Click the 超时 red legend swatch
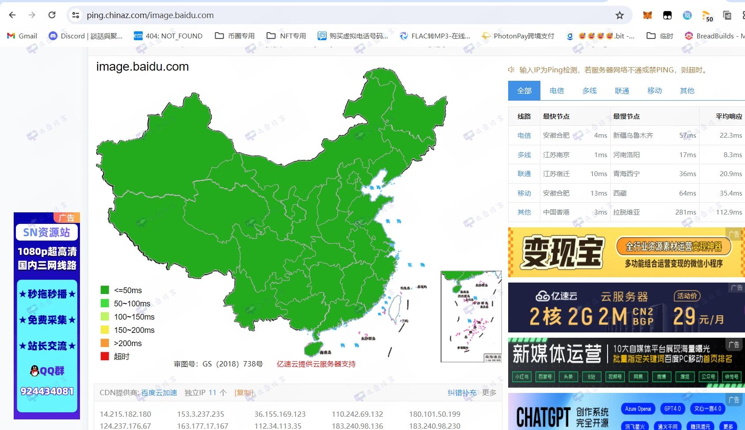The width and height of the screenshot is (745, 430). point(105,356)
